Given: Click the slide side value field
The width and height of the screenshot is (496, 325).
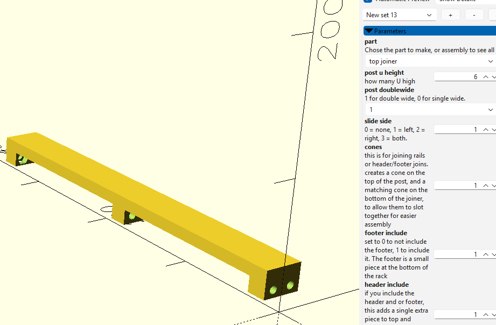Looking at the screenshot, I should [457, 130].
